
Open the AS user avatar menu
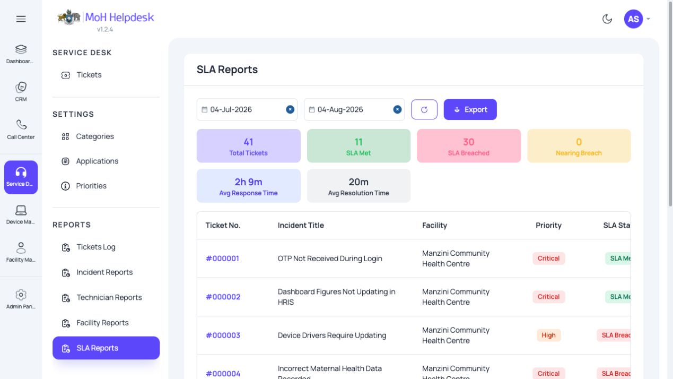tap(633, 19)
